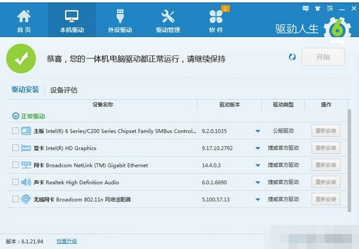The height and width of the screenshot is (249, 359).
Task: Click 重新安装 for Broadcom NetLink Ethernet
Action: (326, 165)
